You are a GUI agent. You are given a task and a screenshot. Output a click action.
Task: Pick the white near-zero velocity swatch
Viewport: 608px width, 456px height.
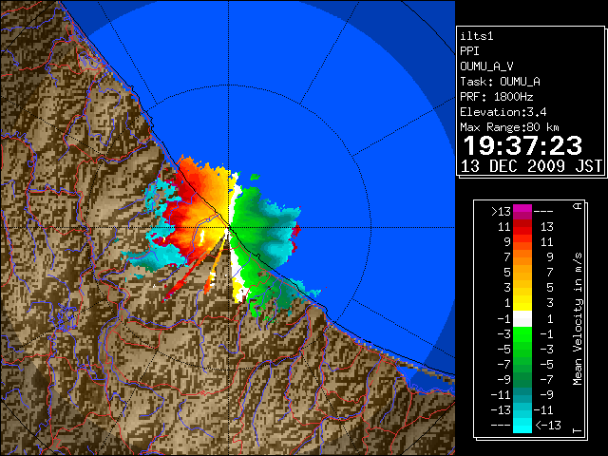tap(522, 319)
